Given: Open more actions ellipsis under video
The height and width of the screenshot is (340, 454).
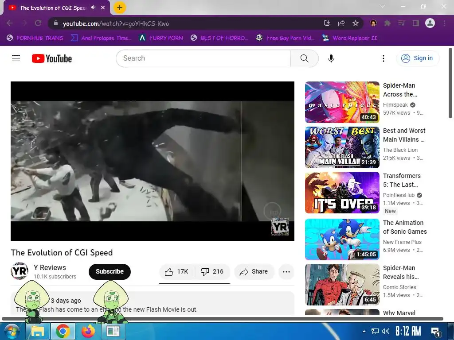Looking at the screenshot, I should [286, 271].
